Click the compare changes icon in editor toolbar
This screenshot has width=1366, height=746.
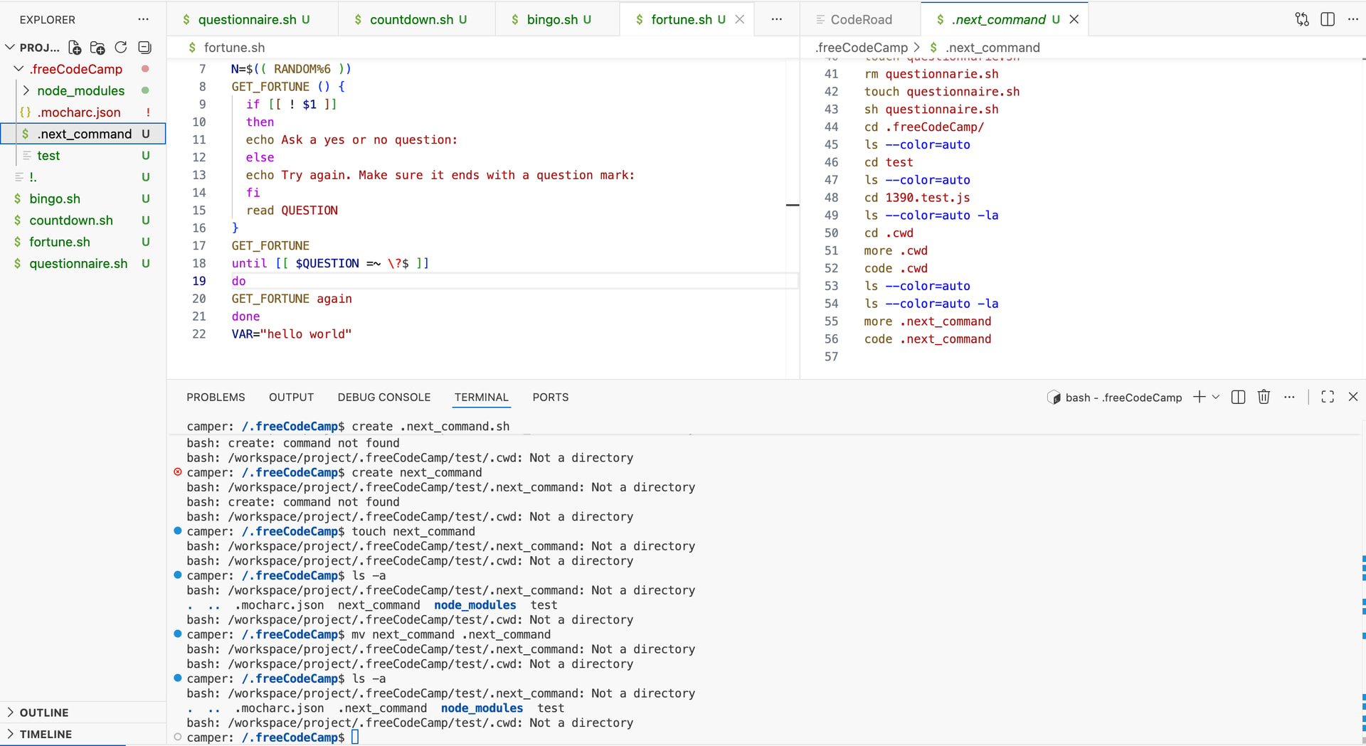(x=1302, y=19)
